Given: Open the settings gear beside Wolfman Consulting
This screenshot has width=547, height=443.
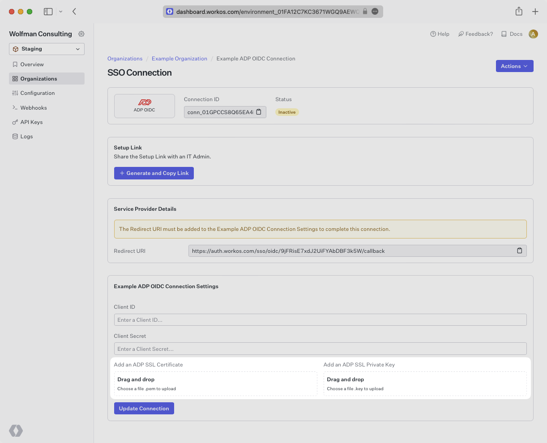Looking at the screenshot, I should (81, 34).
